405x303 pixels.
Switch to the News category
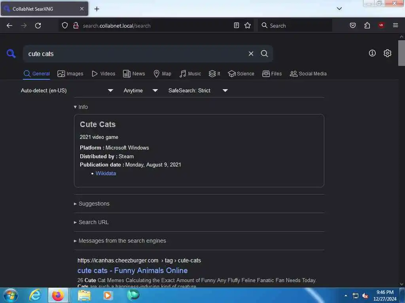coord(134,74)
